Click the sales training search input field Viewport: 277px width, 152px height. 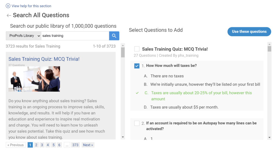tap(75, 36)
